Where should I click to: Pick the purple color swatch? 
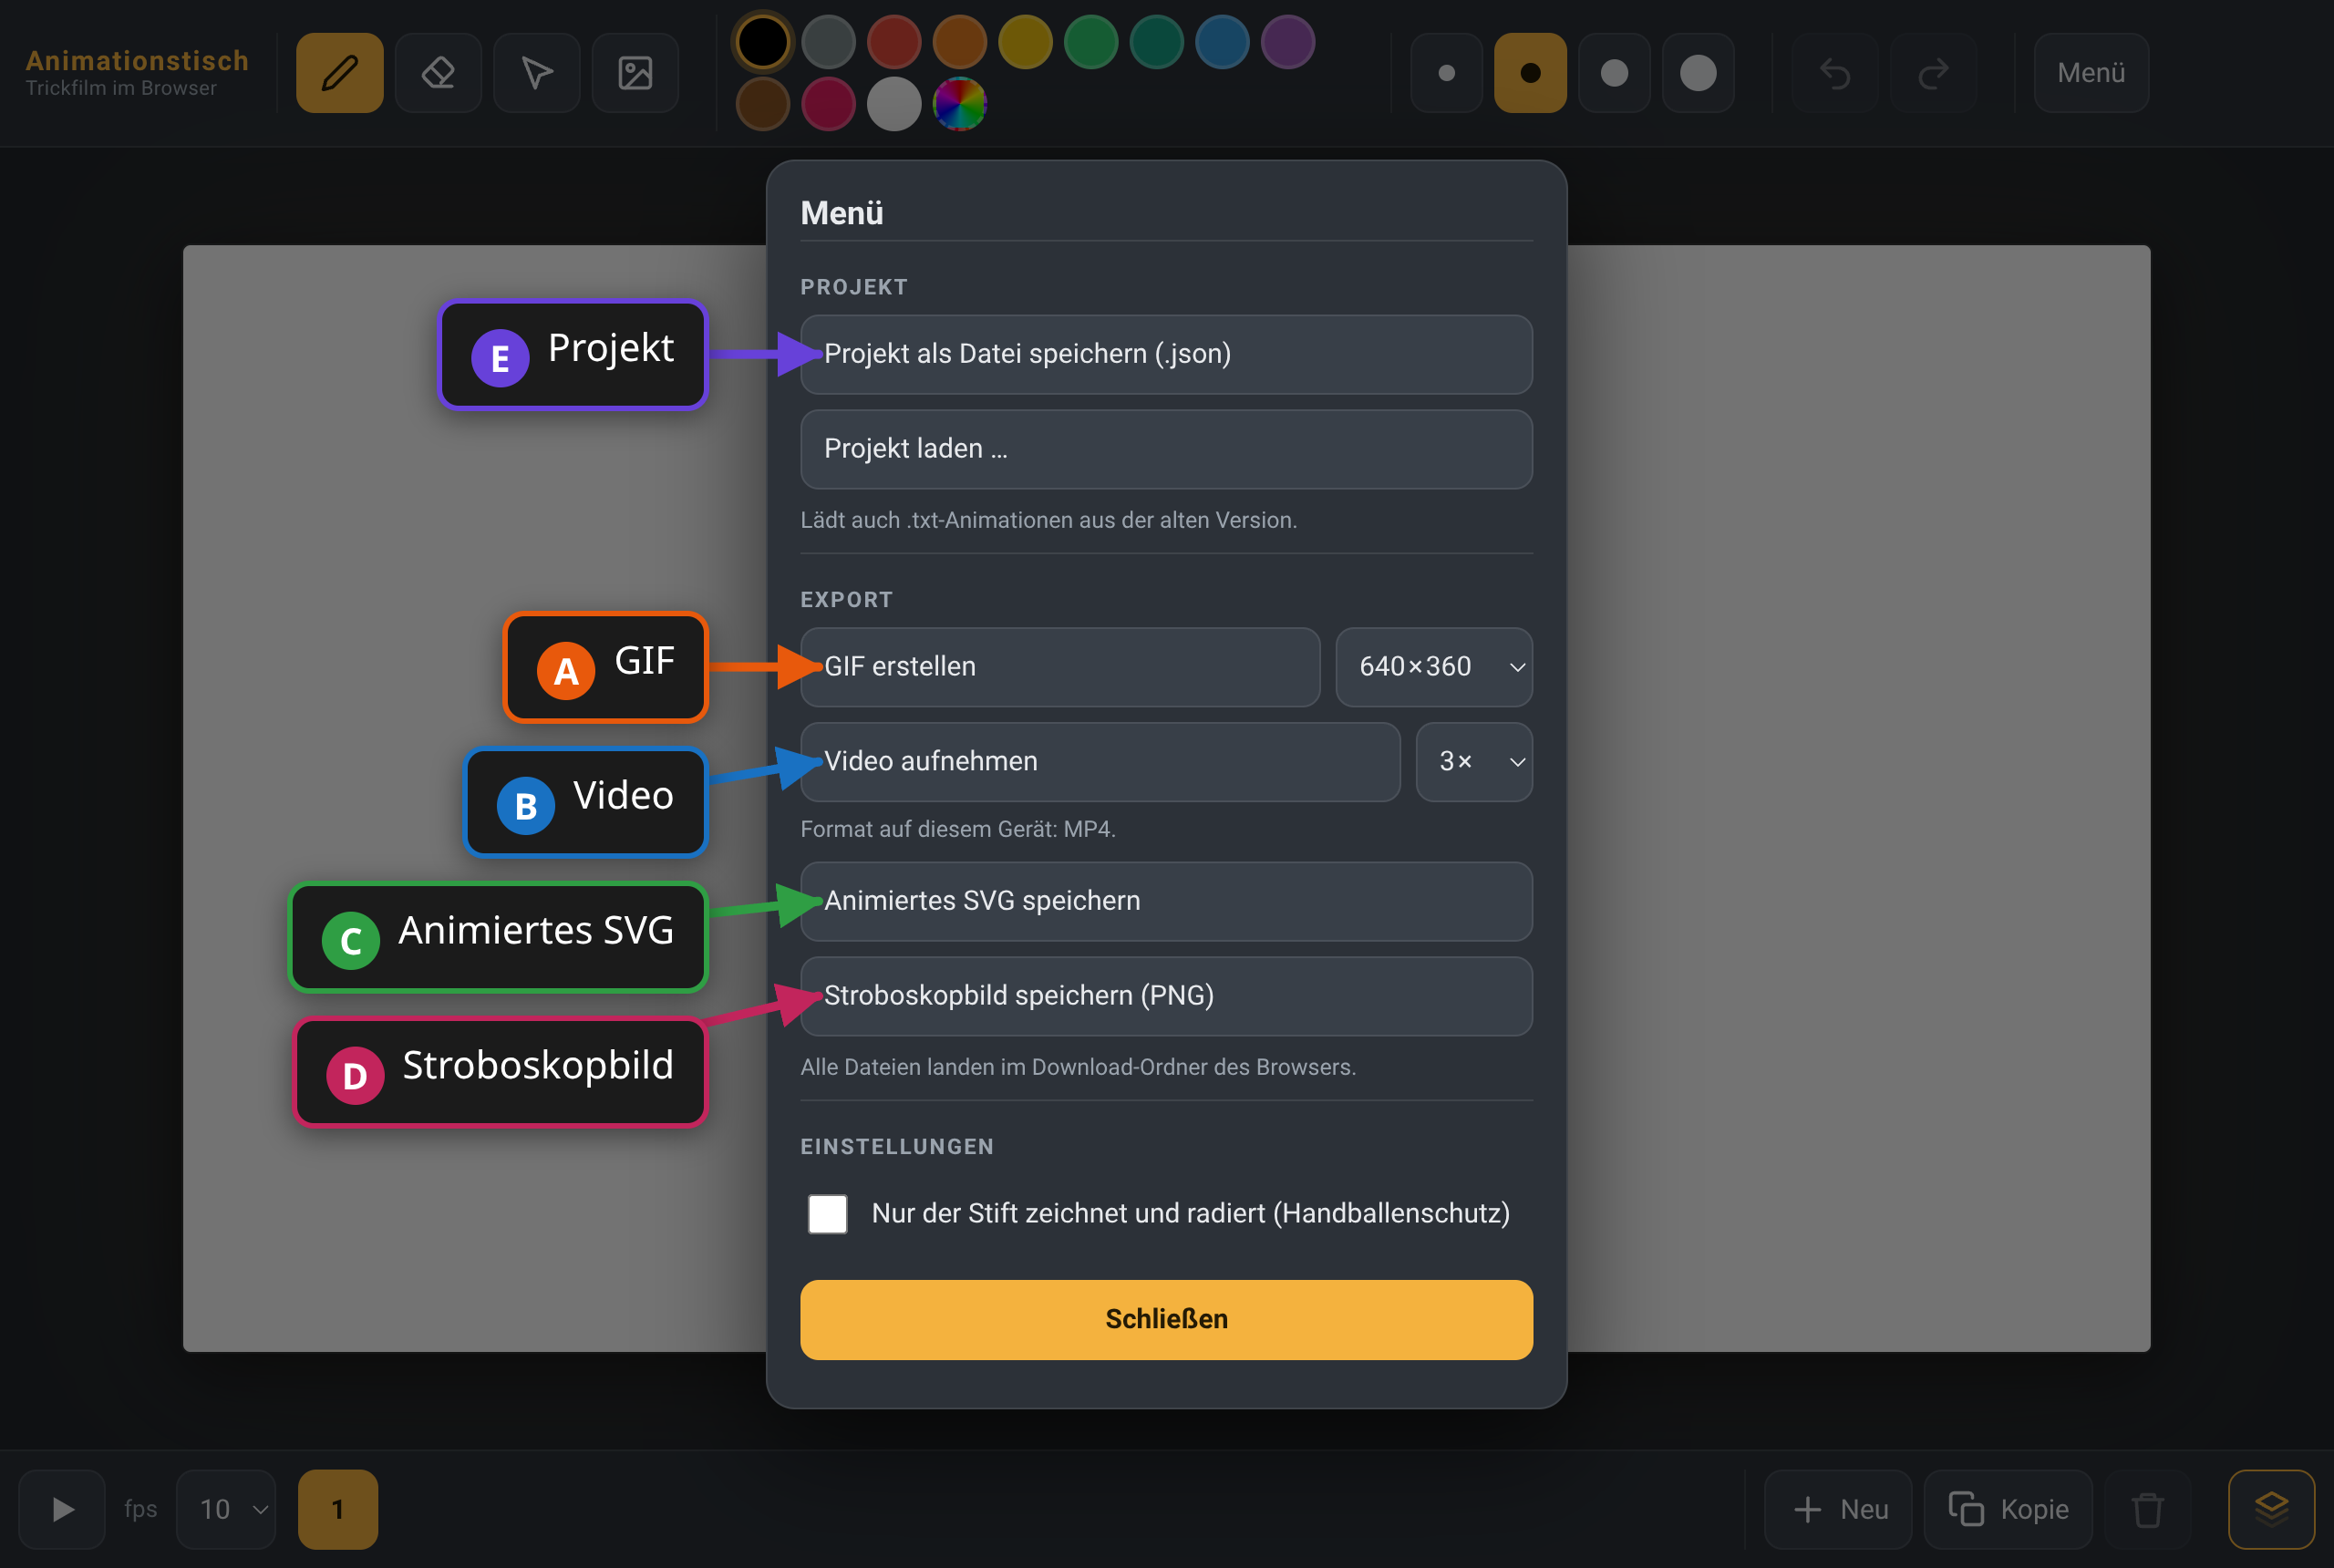tap(1288, 42)
